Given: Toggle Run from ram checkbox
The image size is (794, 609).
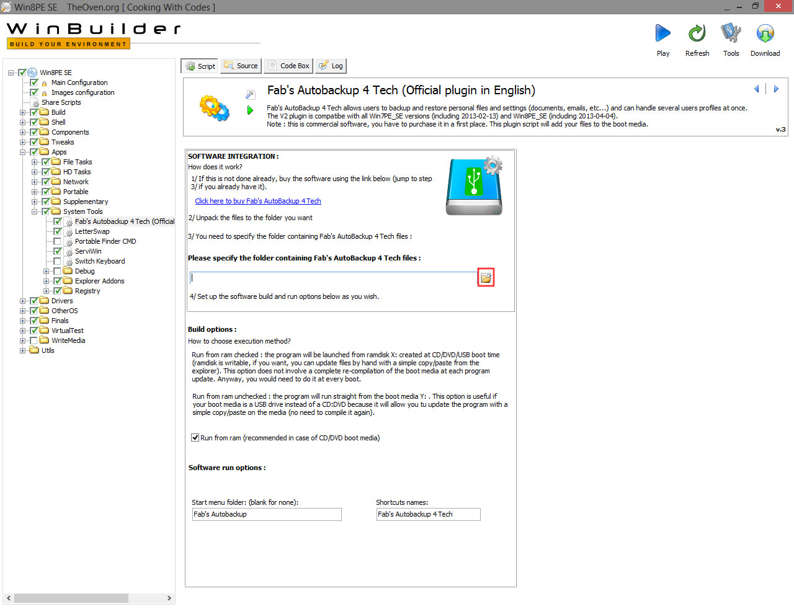Looking at the screenshot, I should 195,438.
